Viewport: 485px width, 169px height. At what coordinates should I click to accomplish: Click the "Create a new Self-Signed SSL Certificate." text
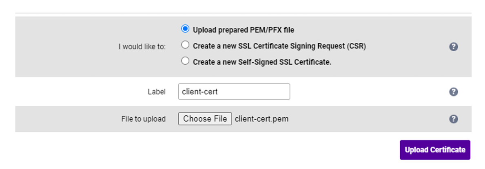click(262, 62)
